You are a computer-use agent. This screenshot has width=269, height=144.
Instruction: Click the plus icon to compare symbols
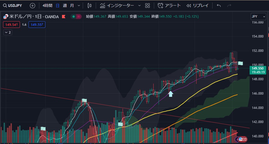click(32, 6)
